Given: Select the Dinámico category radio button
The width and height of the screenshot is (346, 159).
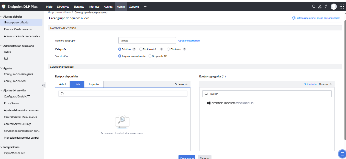Looking at the screenshot, I should pos(169,49).
